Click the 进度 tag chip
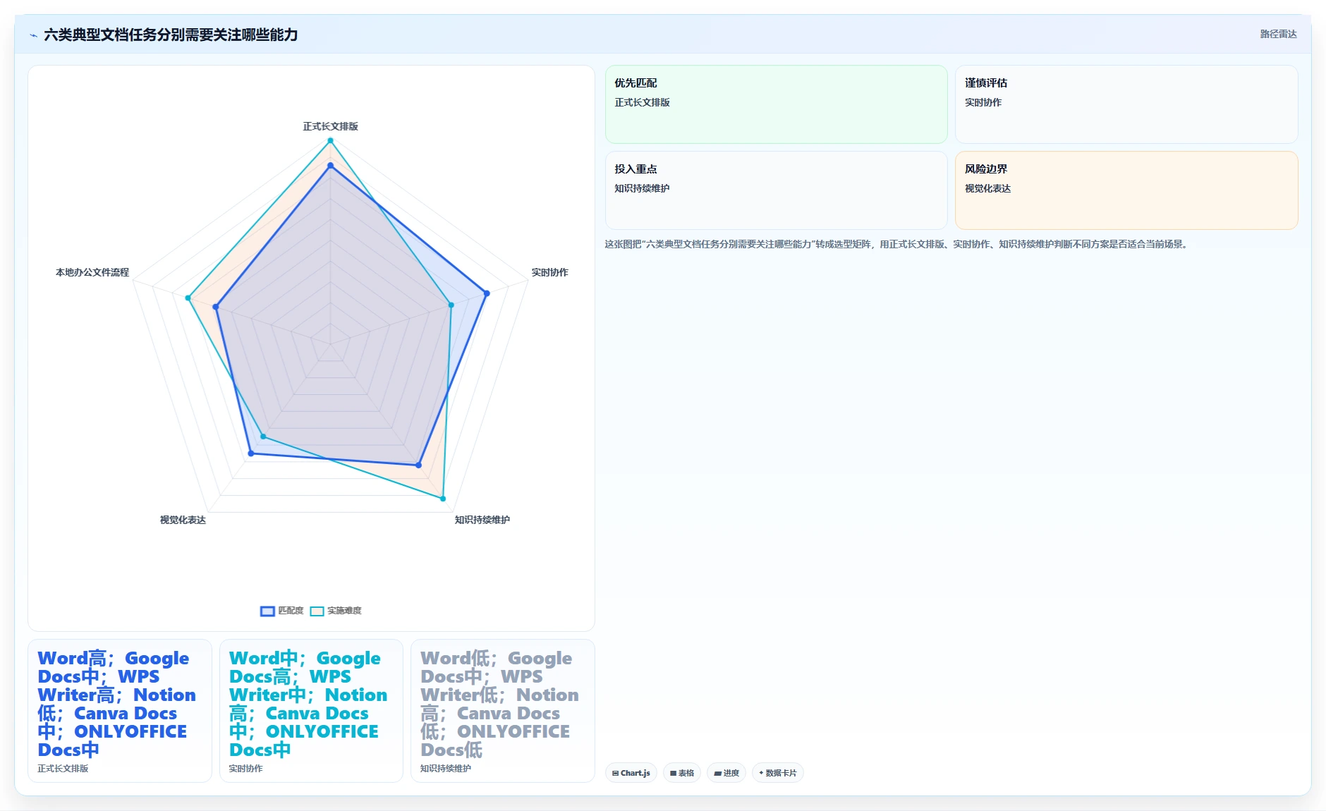The height and width of the screenshot is (811, 1326). (726, 773)
